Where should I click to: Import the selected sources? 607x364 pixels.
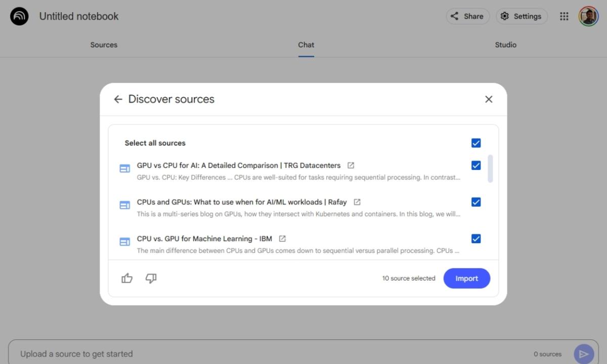(466, 278)
